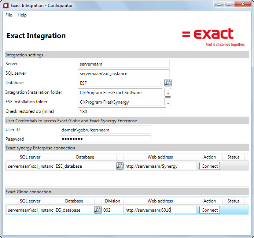This screenshot has height=238, width=254.
Task: Open the Help menu
Action: 22,15
